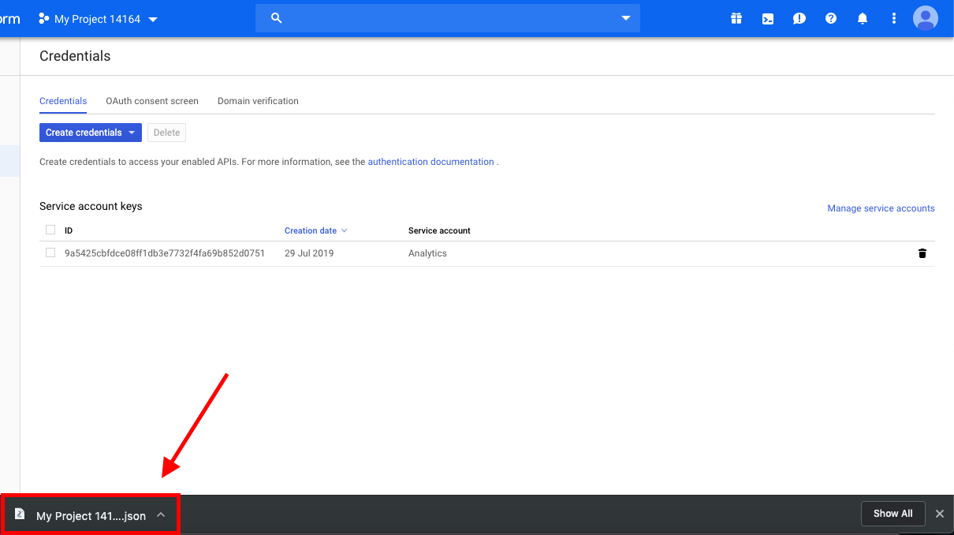Open the help question mark icon
Viewport: 954px width, 535px height.
pos(831,18)
